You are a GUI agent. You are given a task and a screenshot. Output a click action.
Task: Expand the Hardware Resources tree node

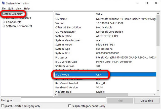(x=4, y=18)
